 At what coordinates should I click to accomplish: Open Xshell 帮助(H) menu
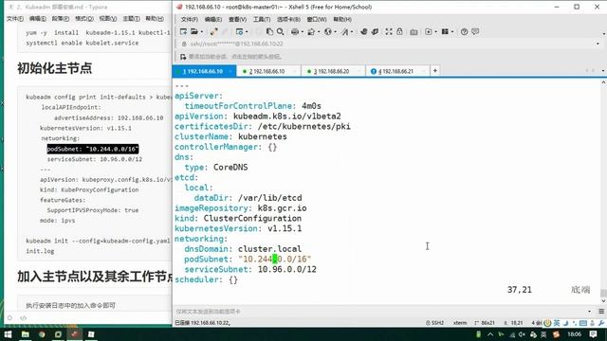(x=342, y=19)
